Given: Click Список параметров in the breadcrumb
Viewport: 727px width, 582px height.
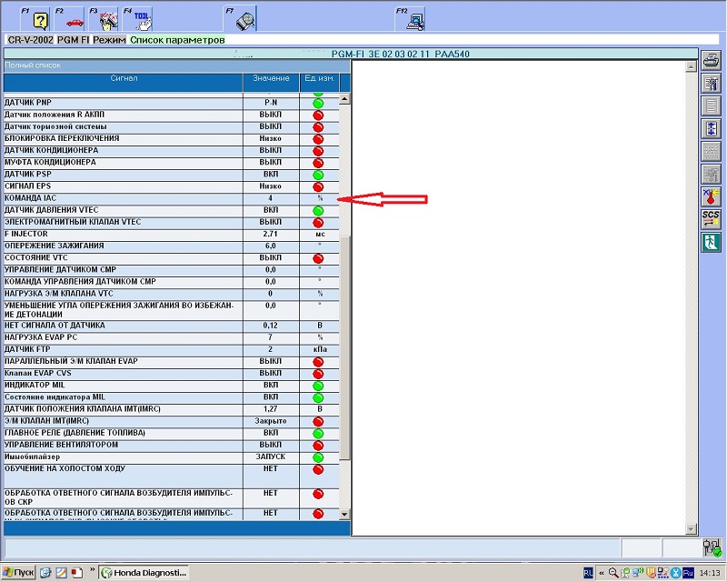Looking at the screenshot, I should [177, 40].
